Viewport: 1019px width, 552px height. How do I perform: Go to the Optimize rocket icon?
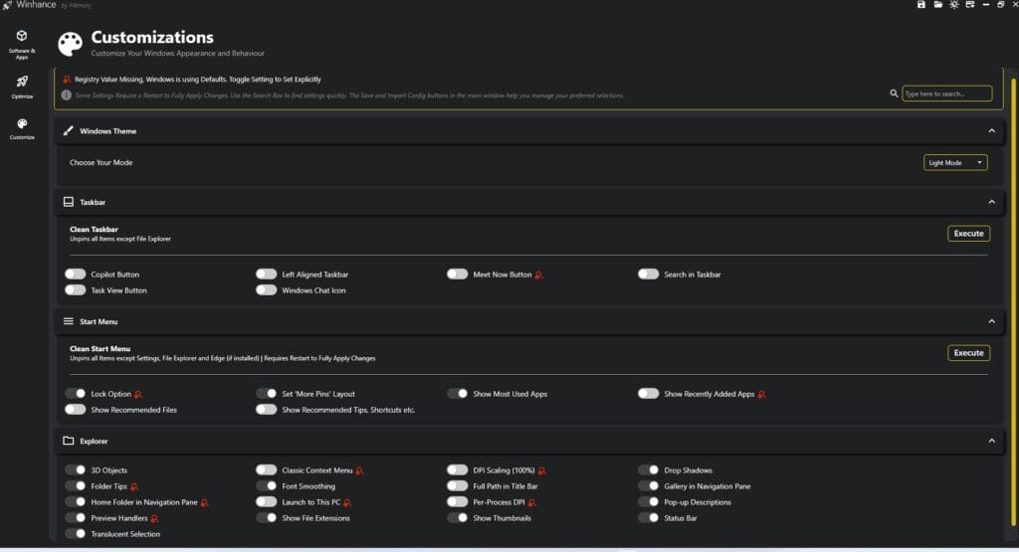point(22,86)
